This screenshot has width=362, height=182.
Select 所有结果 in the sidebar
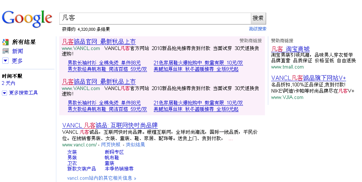(x=24, y=42)
